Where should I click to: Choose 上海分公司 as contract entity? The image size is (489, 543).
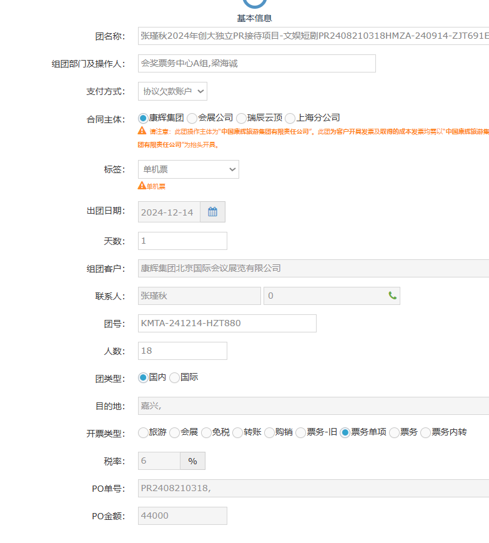(290, 118)
